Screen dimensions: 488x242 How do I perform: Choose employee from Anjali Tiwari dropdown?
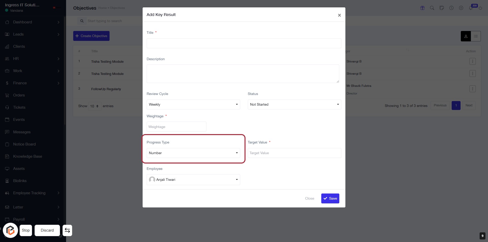(x=193, y=180)
